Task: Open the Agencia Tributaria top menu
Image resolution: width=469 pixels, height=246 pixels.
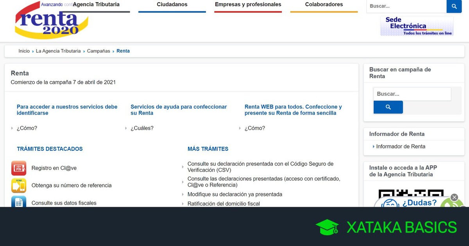Action: (96, 5)
